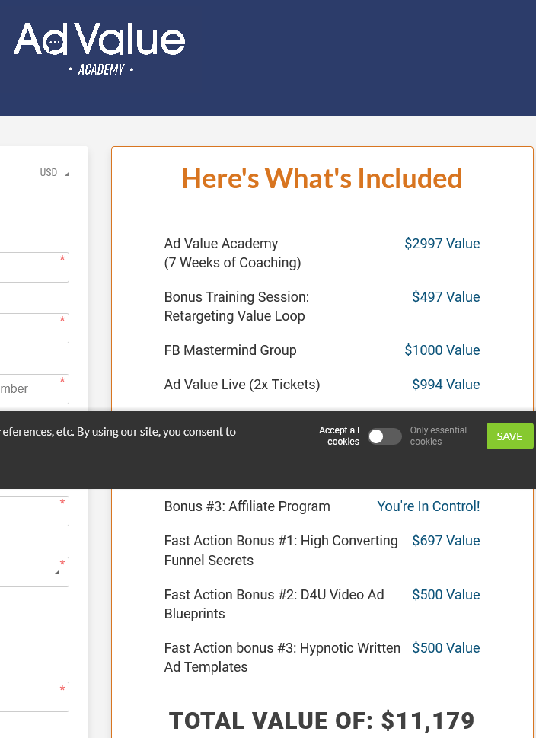Click the 'You're In Control!' text

pos(429,506)
